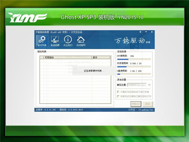Click the 可用驱动 column header
This screenshot has height=142, width=189.
pos(68,57)
